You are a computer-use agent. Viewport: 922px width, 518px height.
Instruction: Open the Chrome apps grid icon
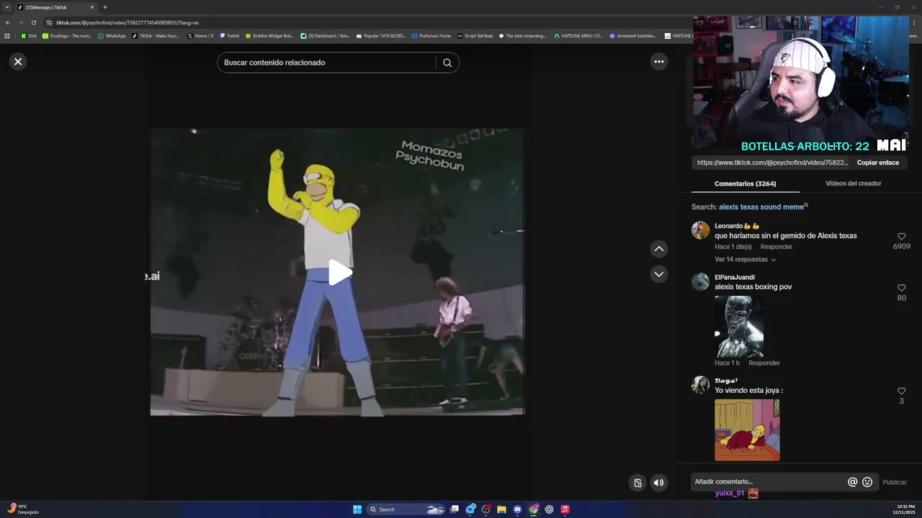pyautogui.click(x=7, y=35)
